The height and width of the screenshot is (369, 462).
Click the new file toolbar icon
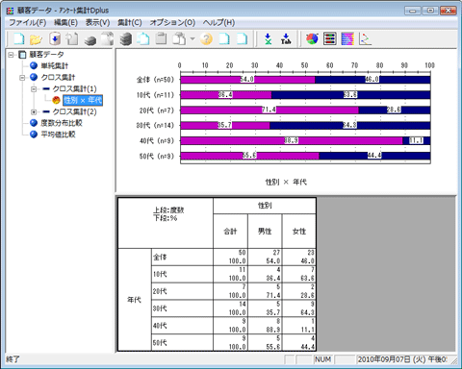pos(18,39)
